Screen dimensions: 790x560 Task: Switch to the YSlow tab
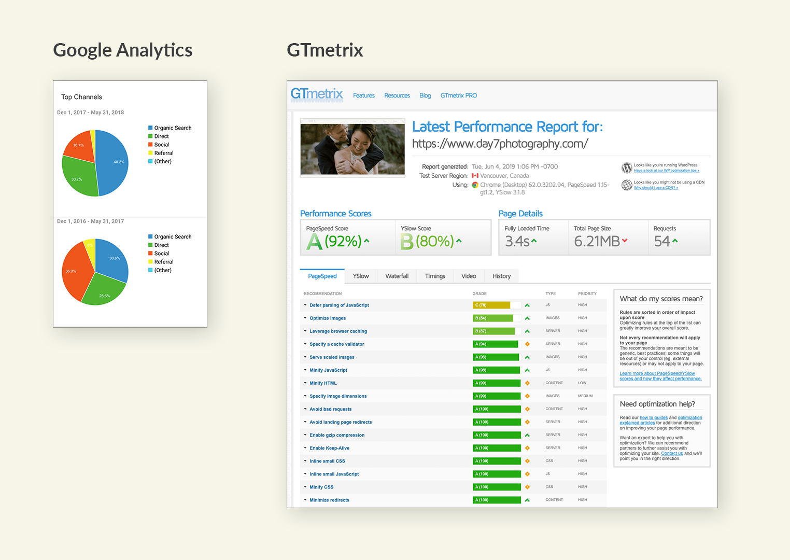pos(361,276)
